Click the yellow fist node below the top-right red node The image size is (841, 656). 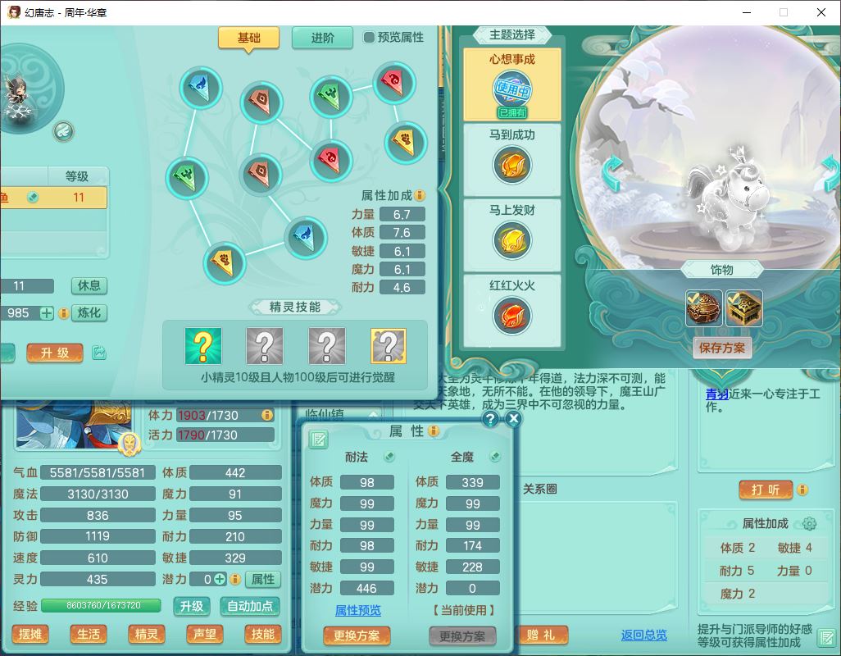406,142
